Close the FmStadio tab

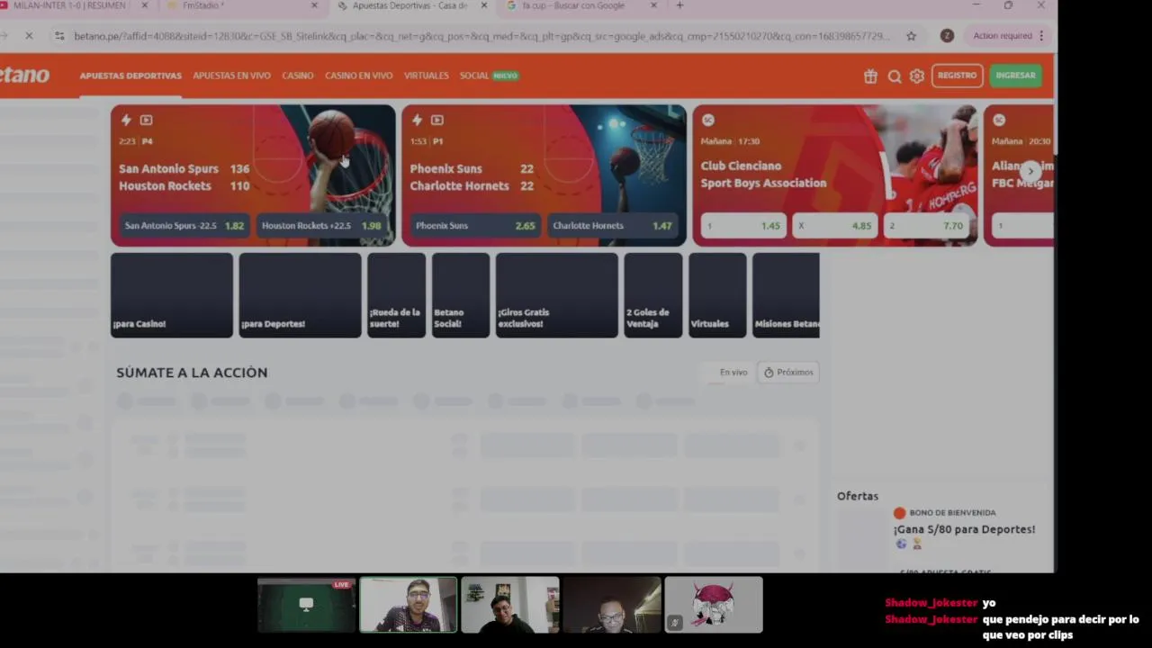[x=314, y=5]
